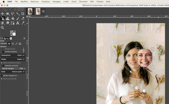This screenshot has height=104, width=169.
Task: Open the Colori menu
Action: (74, 2)
